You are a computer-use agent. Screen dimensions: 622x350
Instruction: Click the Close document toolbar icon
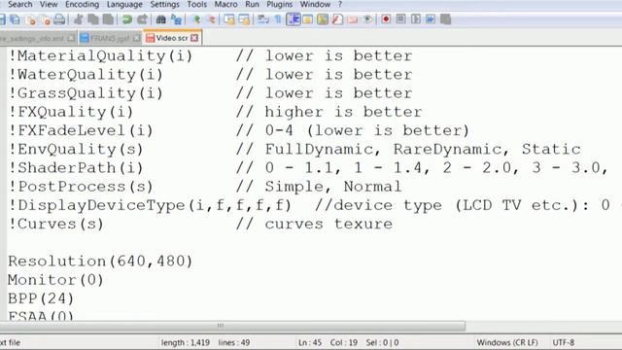click(31, 19)
